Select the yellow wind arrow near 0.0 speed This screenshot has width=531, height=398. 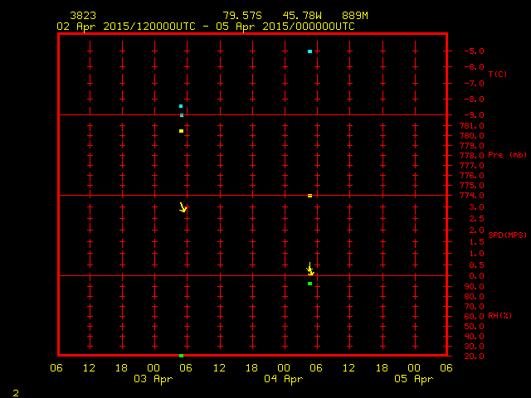[x=310, y=269]
